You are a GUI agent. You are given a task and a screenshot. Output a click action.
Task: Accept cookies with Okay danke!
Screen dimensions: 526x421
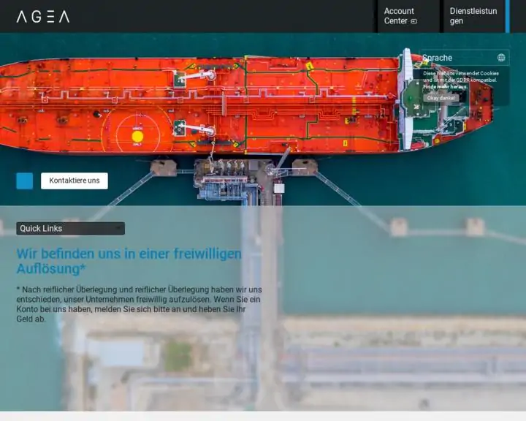(x=441, y=98)
